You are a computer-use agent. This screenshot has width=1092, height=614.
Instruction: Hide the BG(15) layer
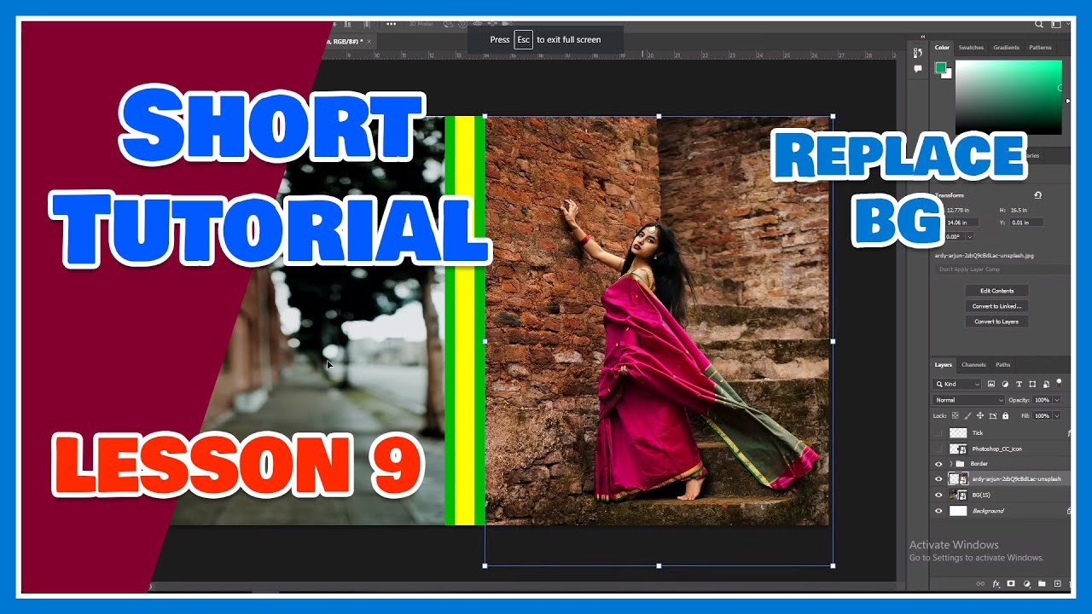pyautogui.click(x=938, y=495)
